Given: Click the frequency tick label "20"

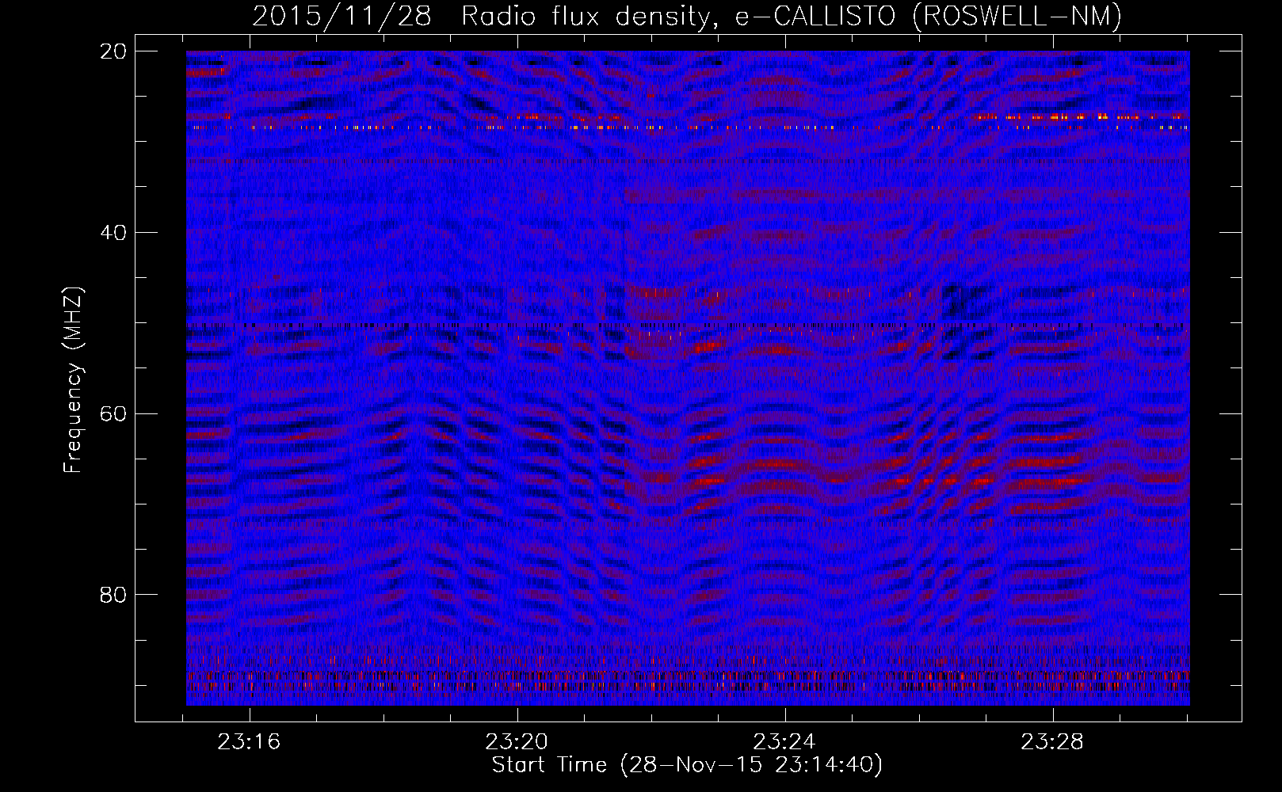Looking at the screenshot, I should [113, 51].
